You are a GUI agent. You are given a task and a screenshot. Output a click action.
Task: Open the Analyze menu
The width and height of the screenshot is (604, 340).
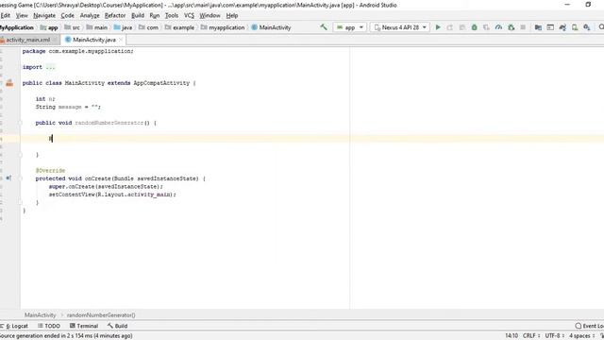(x=90, y=15)
